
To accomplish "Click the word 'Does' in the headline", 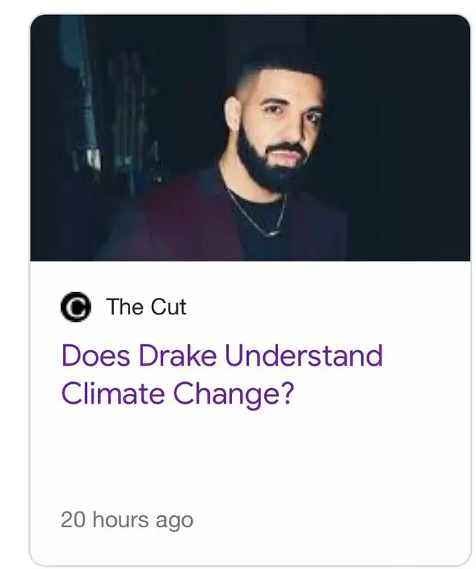I will coord(96,355).
